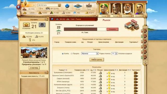The width and height of the screenshot is (167, 94).
Task: Click city name Красное Село3 (Sashok203)
Action: click(x=63, y=75)
